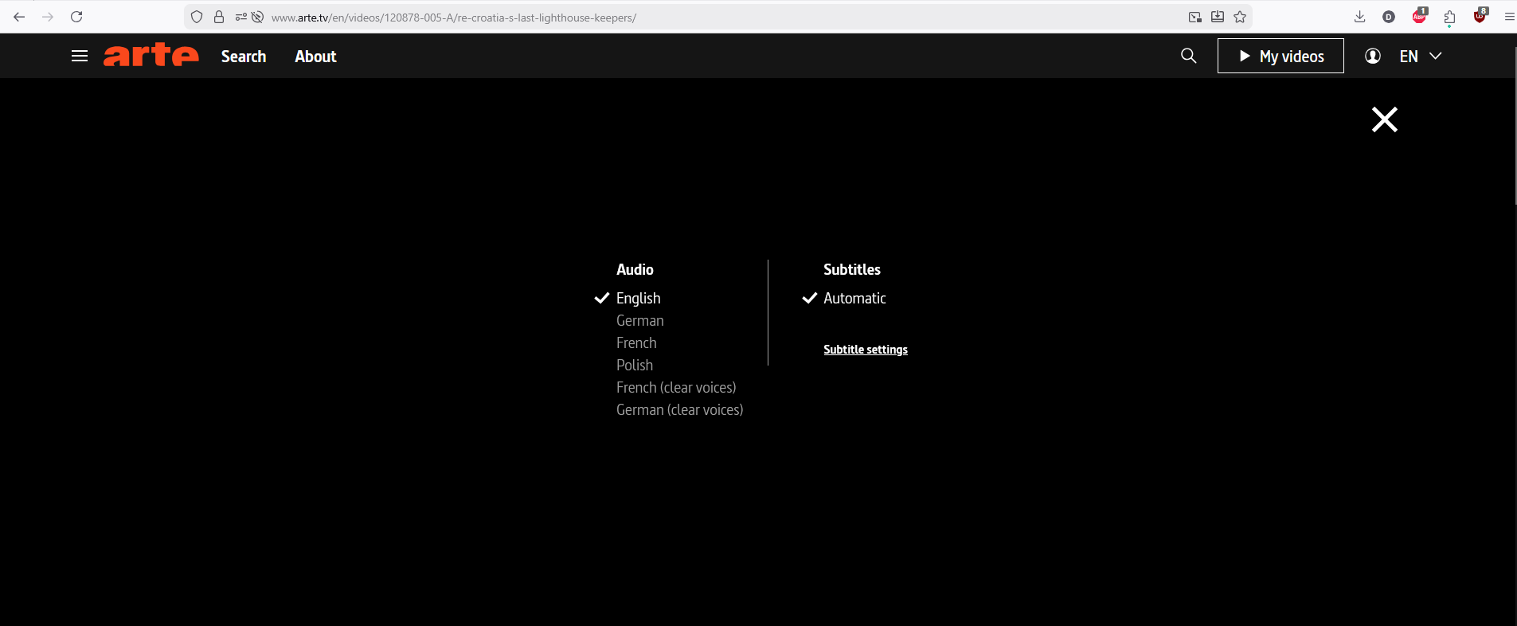The width and height of the screenshot is (1517, 626).
Task: Close the audio and subtitles overlay
Action: click(1384, 119)
